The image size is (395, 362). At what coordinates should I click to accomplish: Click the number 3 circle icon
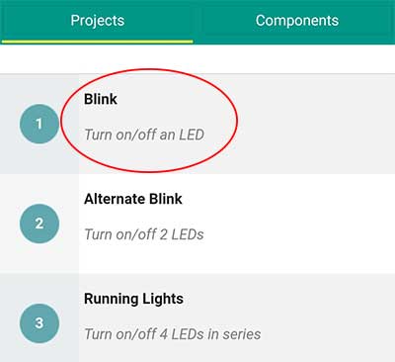pyautogui.click(x=39, y=323)
